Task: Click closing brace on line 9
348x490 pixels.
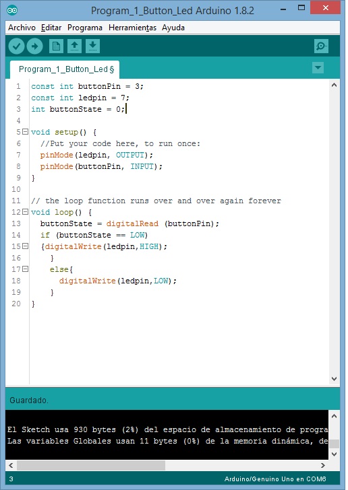Action: pos(33,178)
